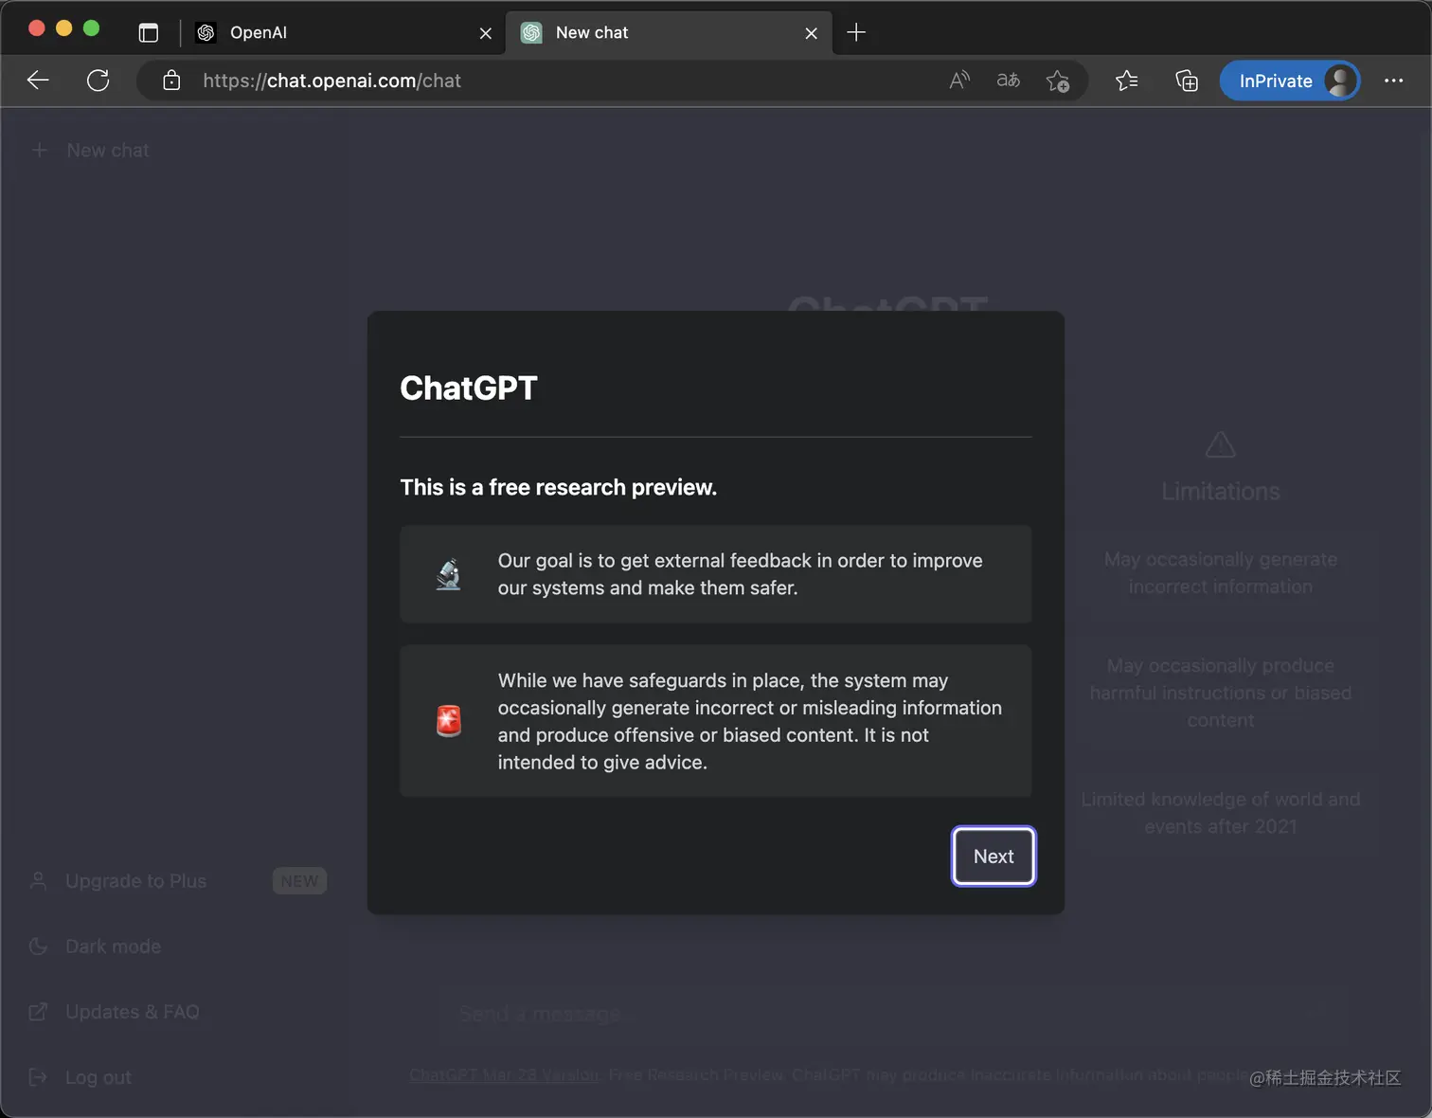This screenshot has height=1118, width=1432.
Task: Go back using browser back arrow
Action: pos(38,81)
